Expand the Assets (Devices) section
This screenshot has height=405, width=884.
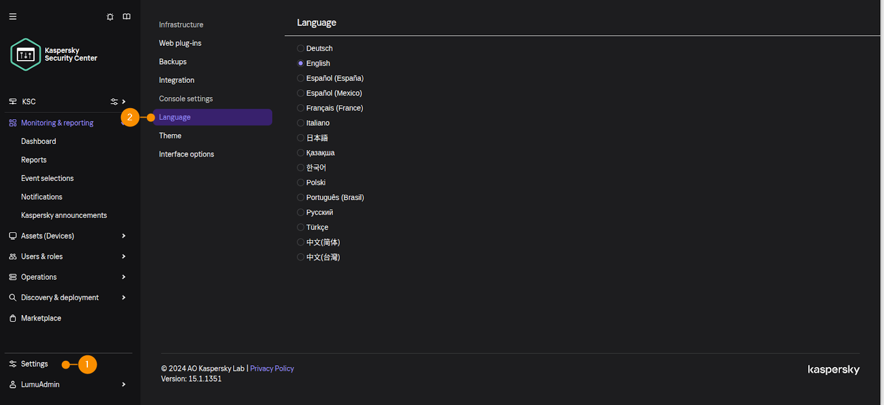pyautogui.click(x=124, y=236)
